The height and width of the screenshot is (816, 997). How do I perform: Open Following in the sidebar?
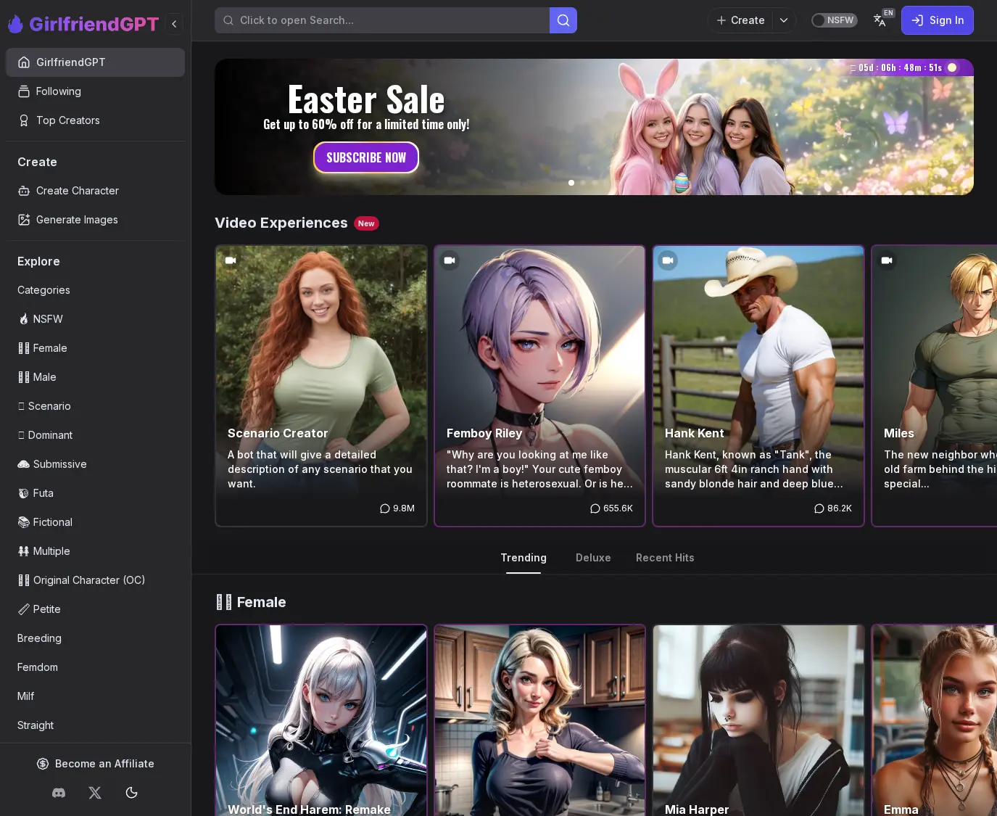95,91
